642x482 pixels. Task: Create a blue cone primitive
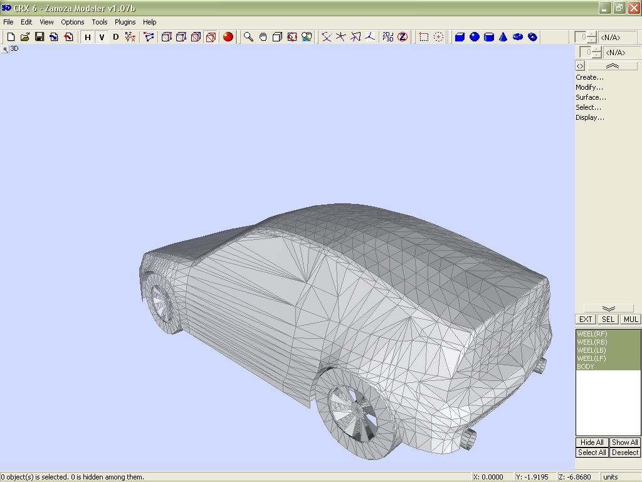coord(503,37)
